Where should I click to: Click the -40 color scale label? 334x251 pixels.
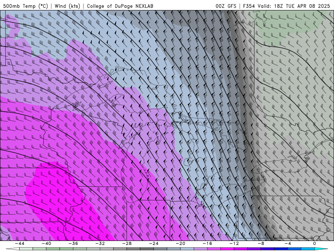46,243
